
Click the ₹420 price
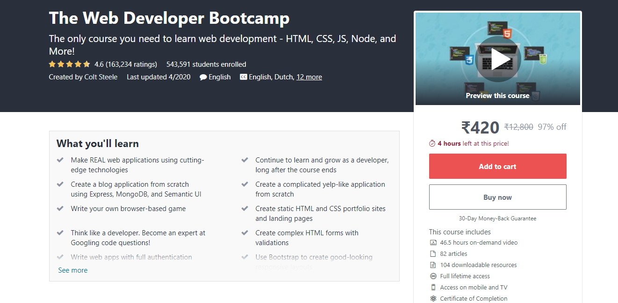click(x=480, y=127)
